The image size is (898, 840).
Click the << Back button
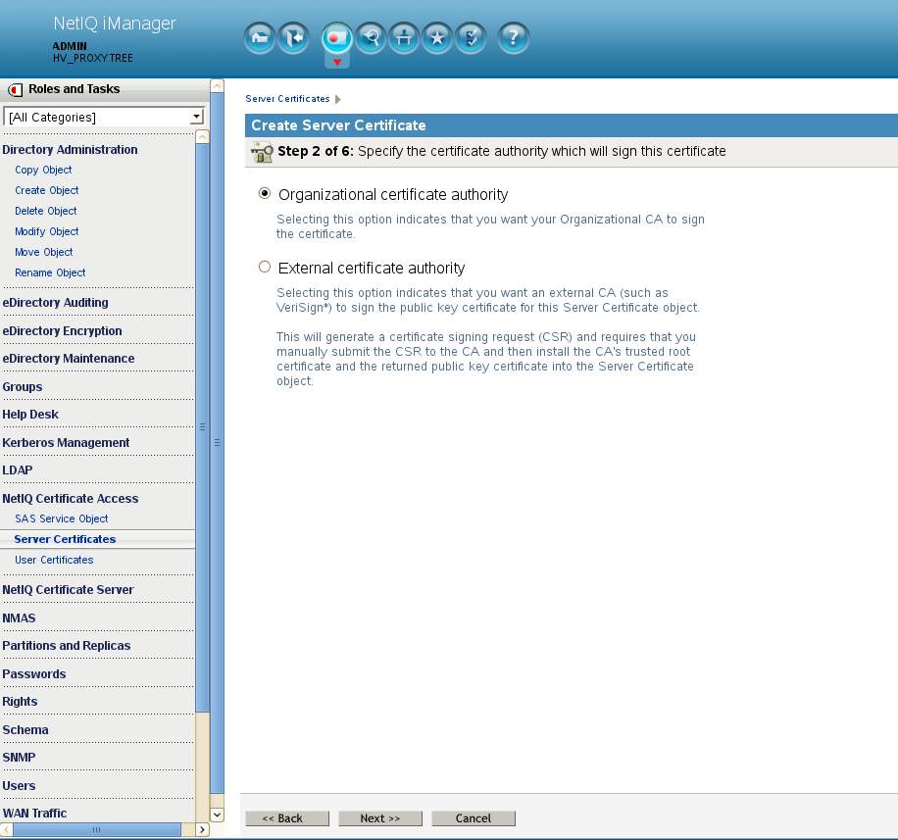287,818
